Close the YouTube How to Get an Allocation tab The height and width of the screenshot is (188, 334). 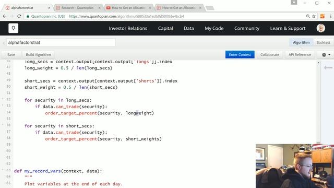coord(150,8)
